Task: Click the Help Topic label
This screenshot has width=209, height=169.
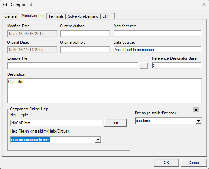Action: coord(19,115)
